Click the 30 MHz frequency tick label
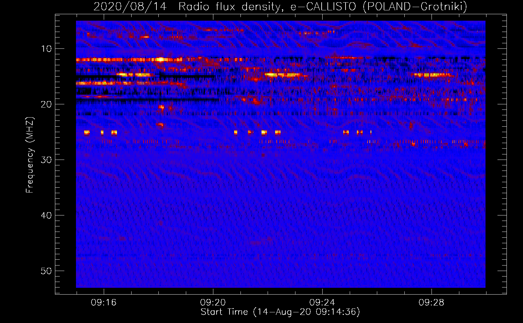This screenshot has width=523, height=323. (47, 160)
